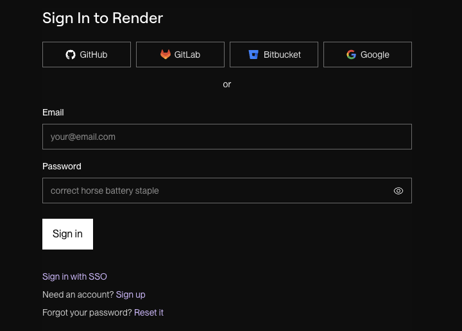Open the Sign up link
The width and height of the screenshot is (462, 331).
(x=130, y=294)
